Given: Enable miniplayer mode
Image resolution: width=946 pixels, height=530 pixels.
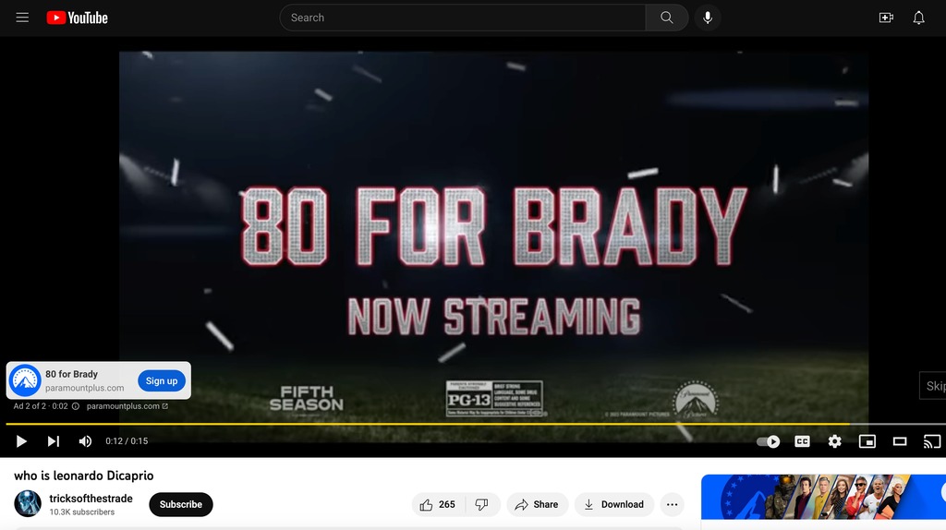Looking at the screenshot, I should 867,441.
